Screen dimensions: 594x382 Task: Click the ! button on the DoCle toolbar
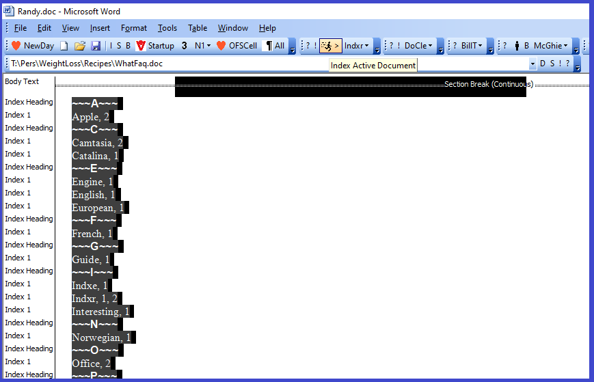tap(399, 46)
